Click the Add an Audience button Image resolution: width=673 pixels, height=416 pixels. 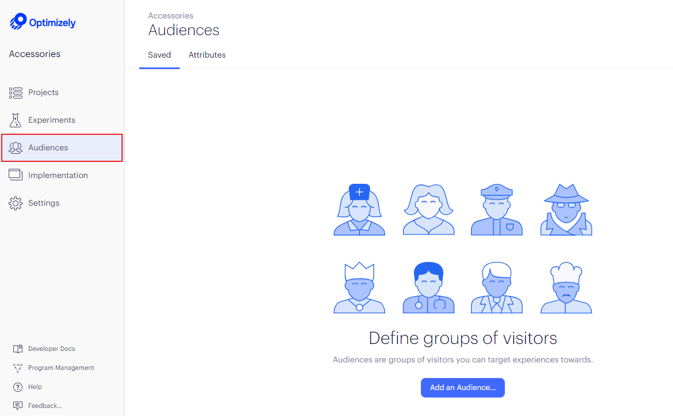click(x=463, y=388)
